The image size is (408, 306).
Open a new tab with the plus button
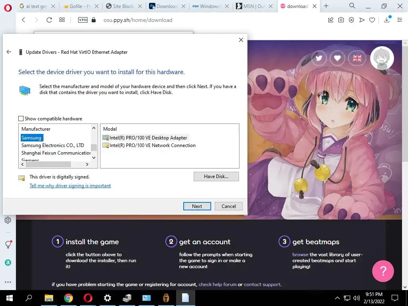pyautogui.click(x=326, y=6)
